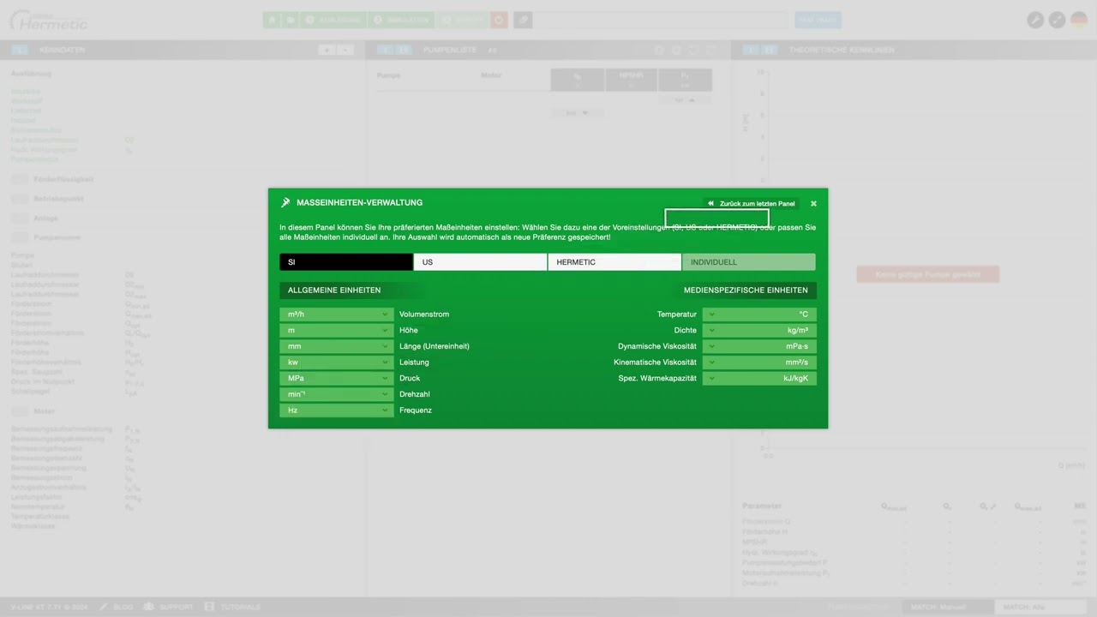This screenshot has width=1097, height=617.
Task: Open the Höhe unit dropdown
Action: pyautogui.click(x=337, y=331)
